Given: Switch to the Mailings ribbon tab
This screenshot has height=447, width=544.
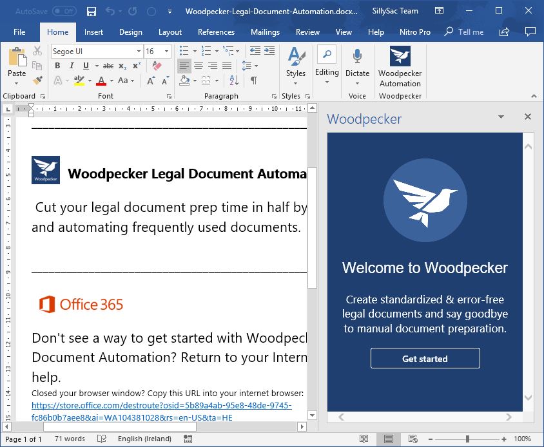Looking at the screenshot, I should point(265,32).
